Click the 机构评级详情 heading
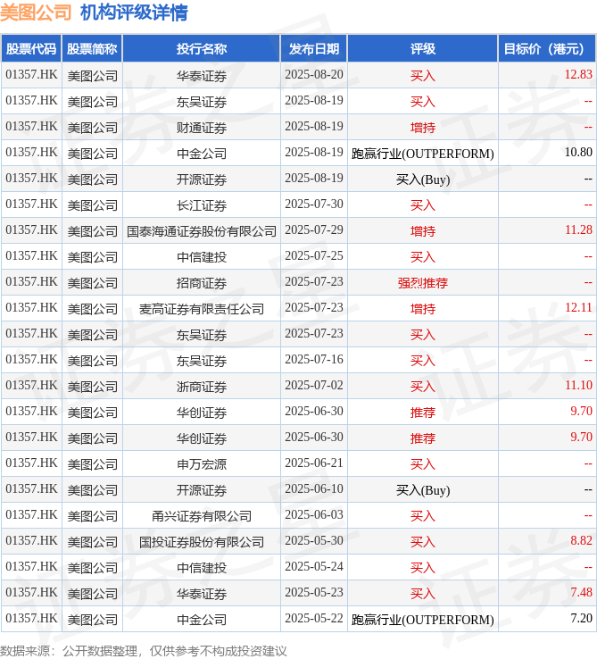597x659 pixels. point(134,13)
